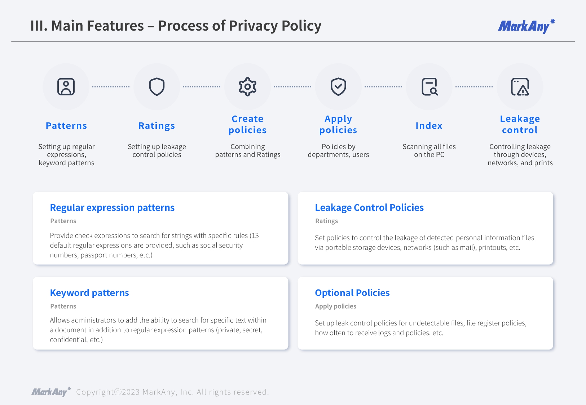Select the Leakage control warning icon
The height and width of the screenshot is (405, 586).
pyautogui.click(x=520, y=87)
